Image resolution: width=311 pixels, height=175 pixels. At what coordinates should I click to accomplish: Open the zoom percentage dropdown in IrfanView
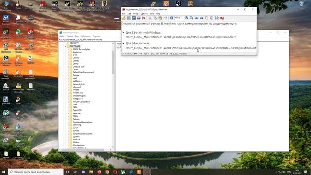182,18
